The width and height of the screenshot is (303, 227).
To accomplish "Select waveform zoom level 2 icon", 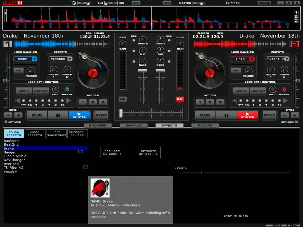I will point(296,17).
